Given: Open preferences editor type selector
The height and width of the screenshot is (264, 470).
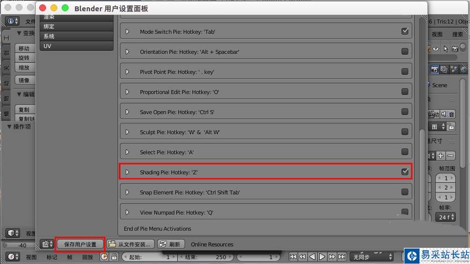Looking at the screenshot, I should (47, 244).
